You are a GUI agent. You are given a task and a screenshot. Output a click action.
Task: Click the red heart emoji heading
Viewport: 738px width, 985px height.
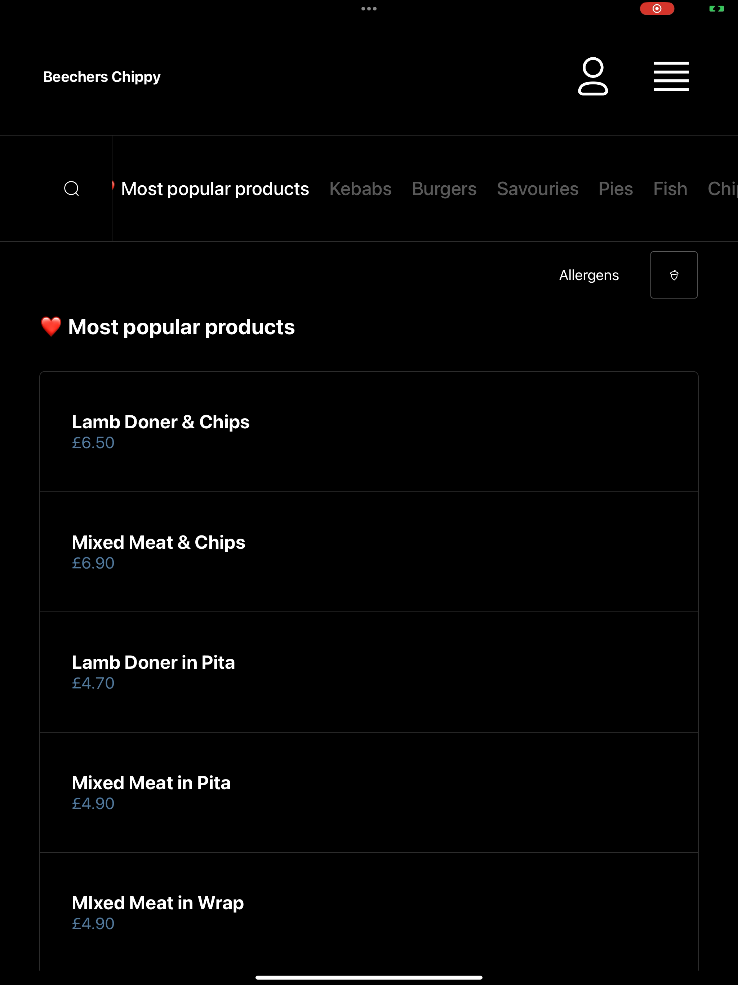[x=51, y=327]
